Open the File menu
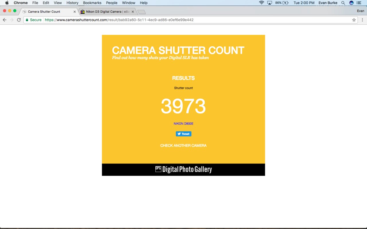 (x=35, y=3)
